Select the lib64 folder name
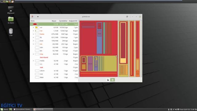 tap(42, 77)
